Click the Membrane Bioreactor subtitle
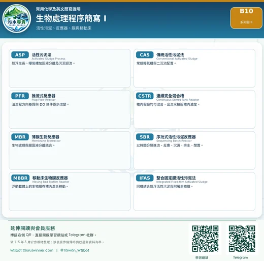The width and height of the screenshot is (264, 261). (x=46, y=141)
